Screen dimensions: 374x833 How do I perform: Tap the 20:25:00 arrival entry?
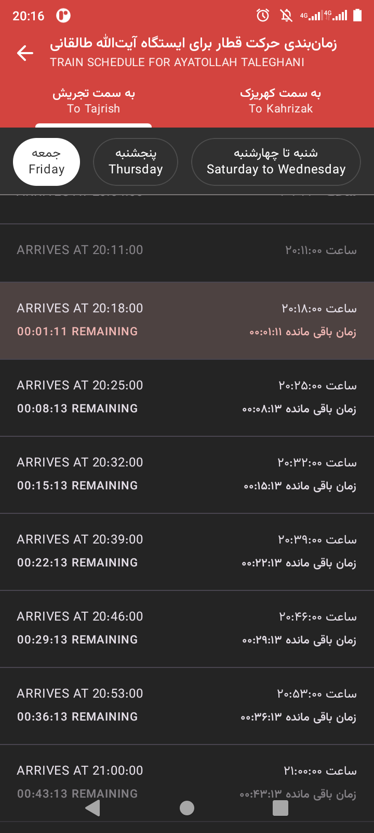click(x=187, y=397)
